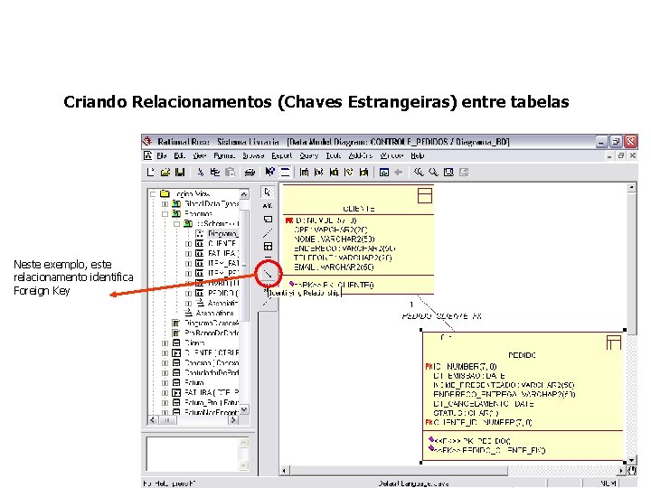Select the Anchor Note line tool

268,233
